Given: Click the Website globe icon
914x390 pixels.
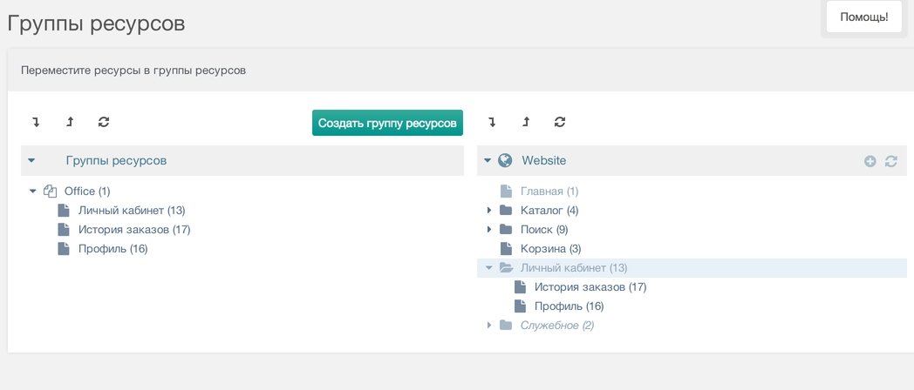Looking at the screenshot, I should [x=505, y=161].
